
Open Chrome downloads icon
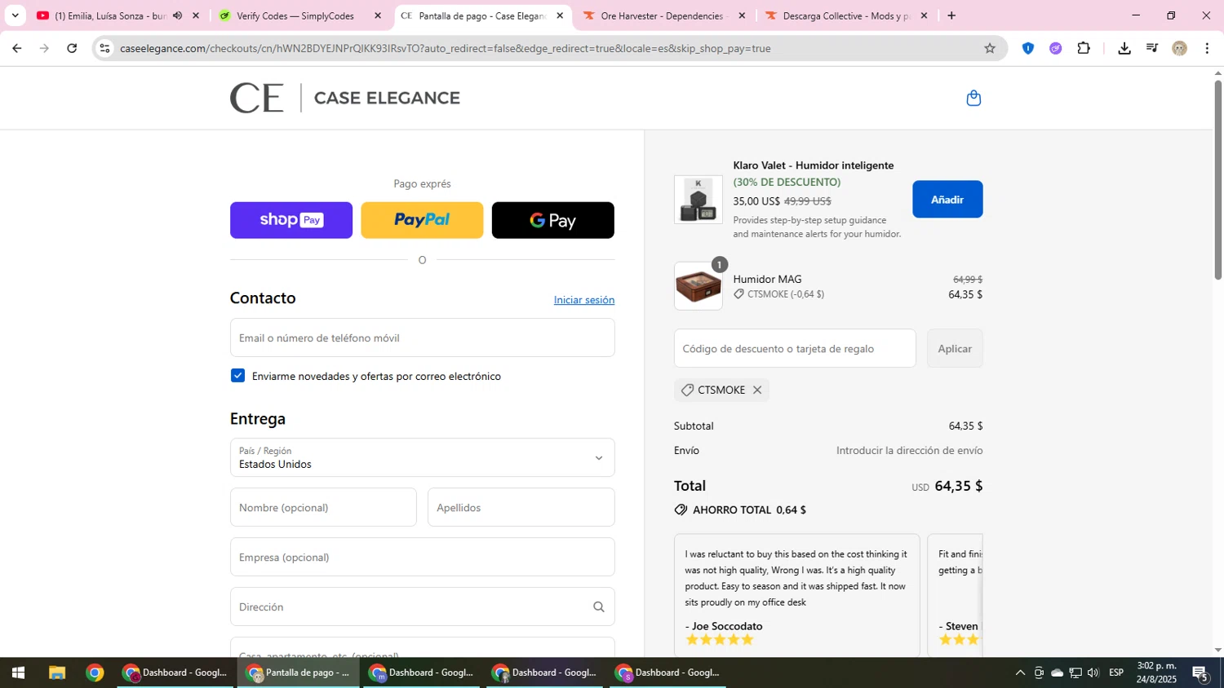click(x=1124, y=48)
